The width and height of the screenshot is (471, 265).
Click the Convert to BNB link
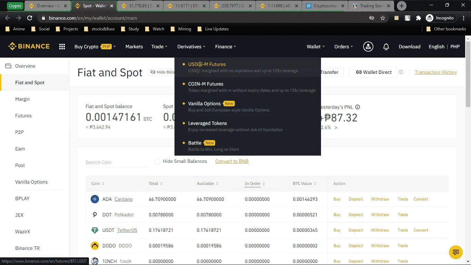tap(232, 161)
